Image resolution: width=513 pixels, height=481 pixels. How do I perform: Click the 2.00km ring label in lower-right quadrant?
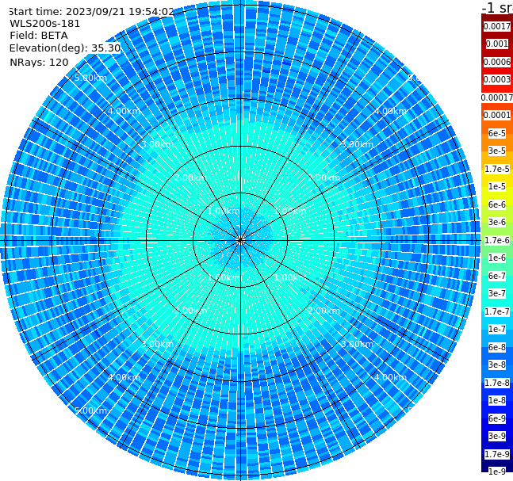tap(323, 311)
